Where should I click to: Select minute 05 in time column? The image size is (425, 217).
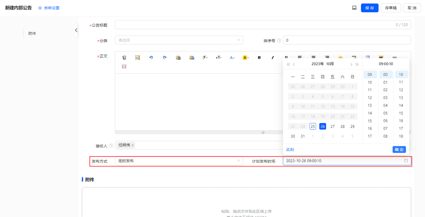385,113
